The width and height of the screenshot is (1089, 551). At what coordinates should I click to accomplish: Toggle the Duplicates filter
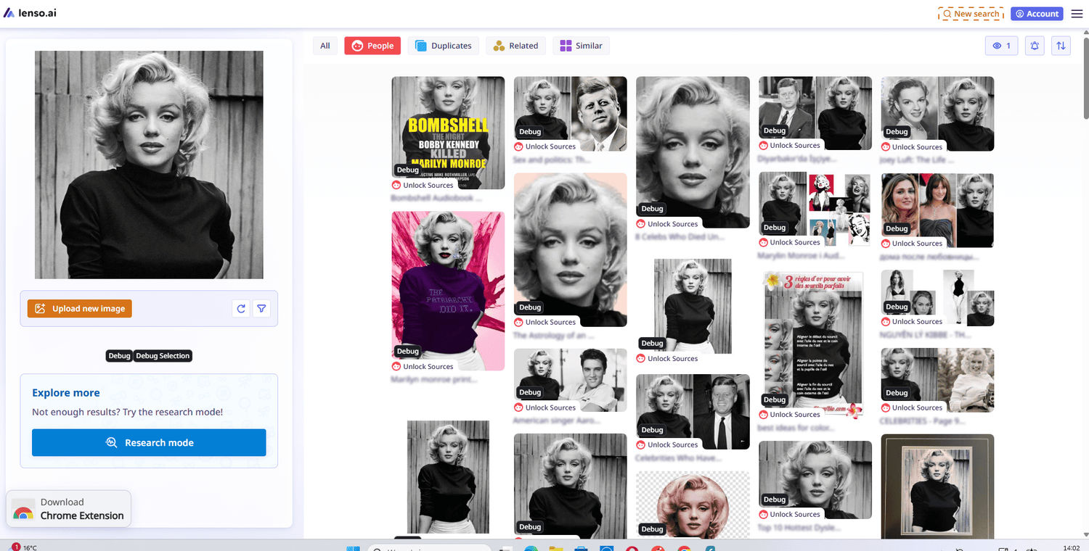click(443, 45)
